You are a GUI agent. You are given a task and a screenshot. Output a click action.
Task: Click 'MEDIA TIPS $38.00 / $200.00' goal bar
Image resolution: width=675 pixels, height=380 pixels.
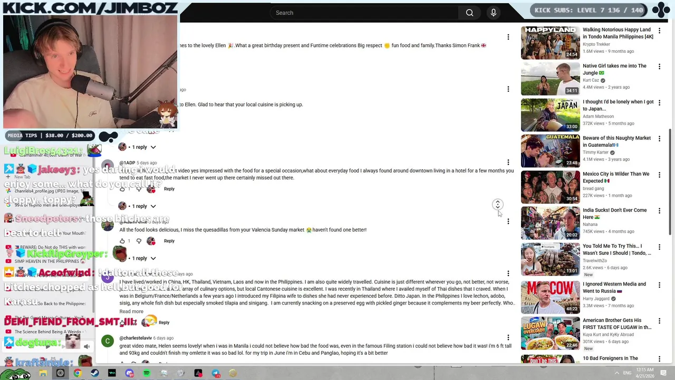coord(51,136)
